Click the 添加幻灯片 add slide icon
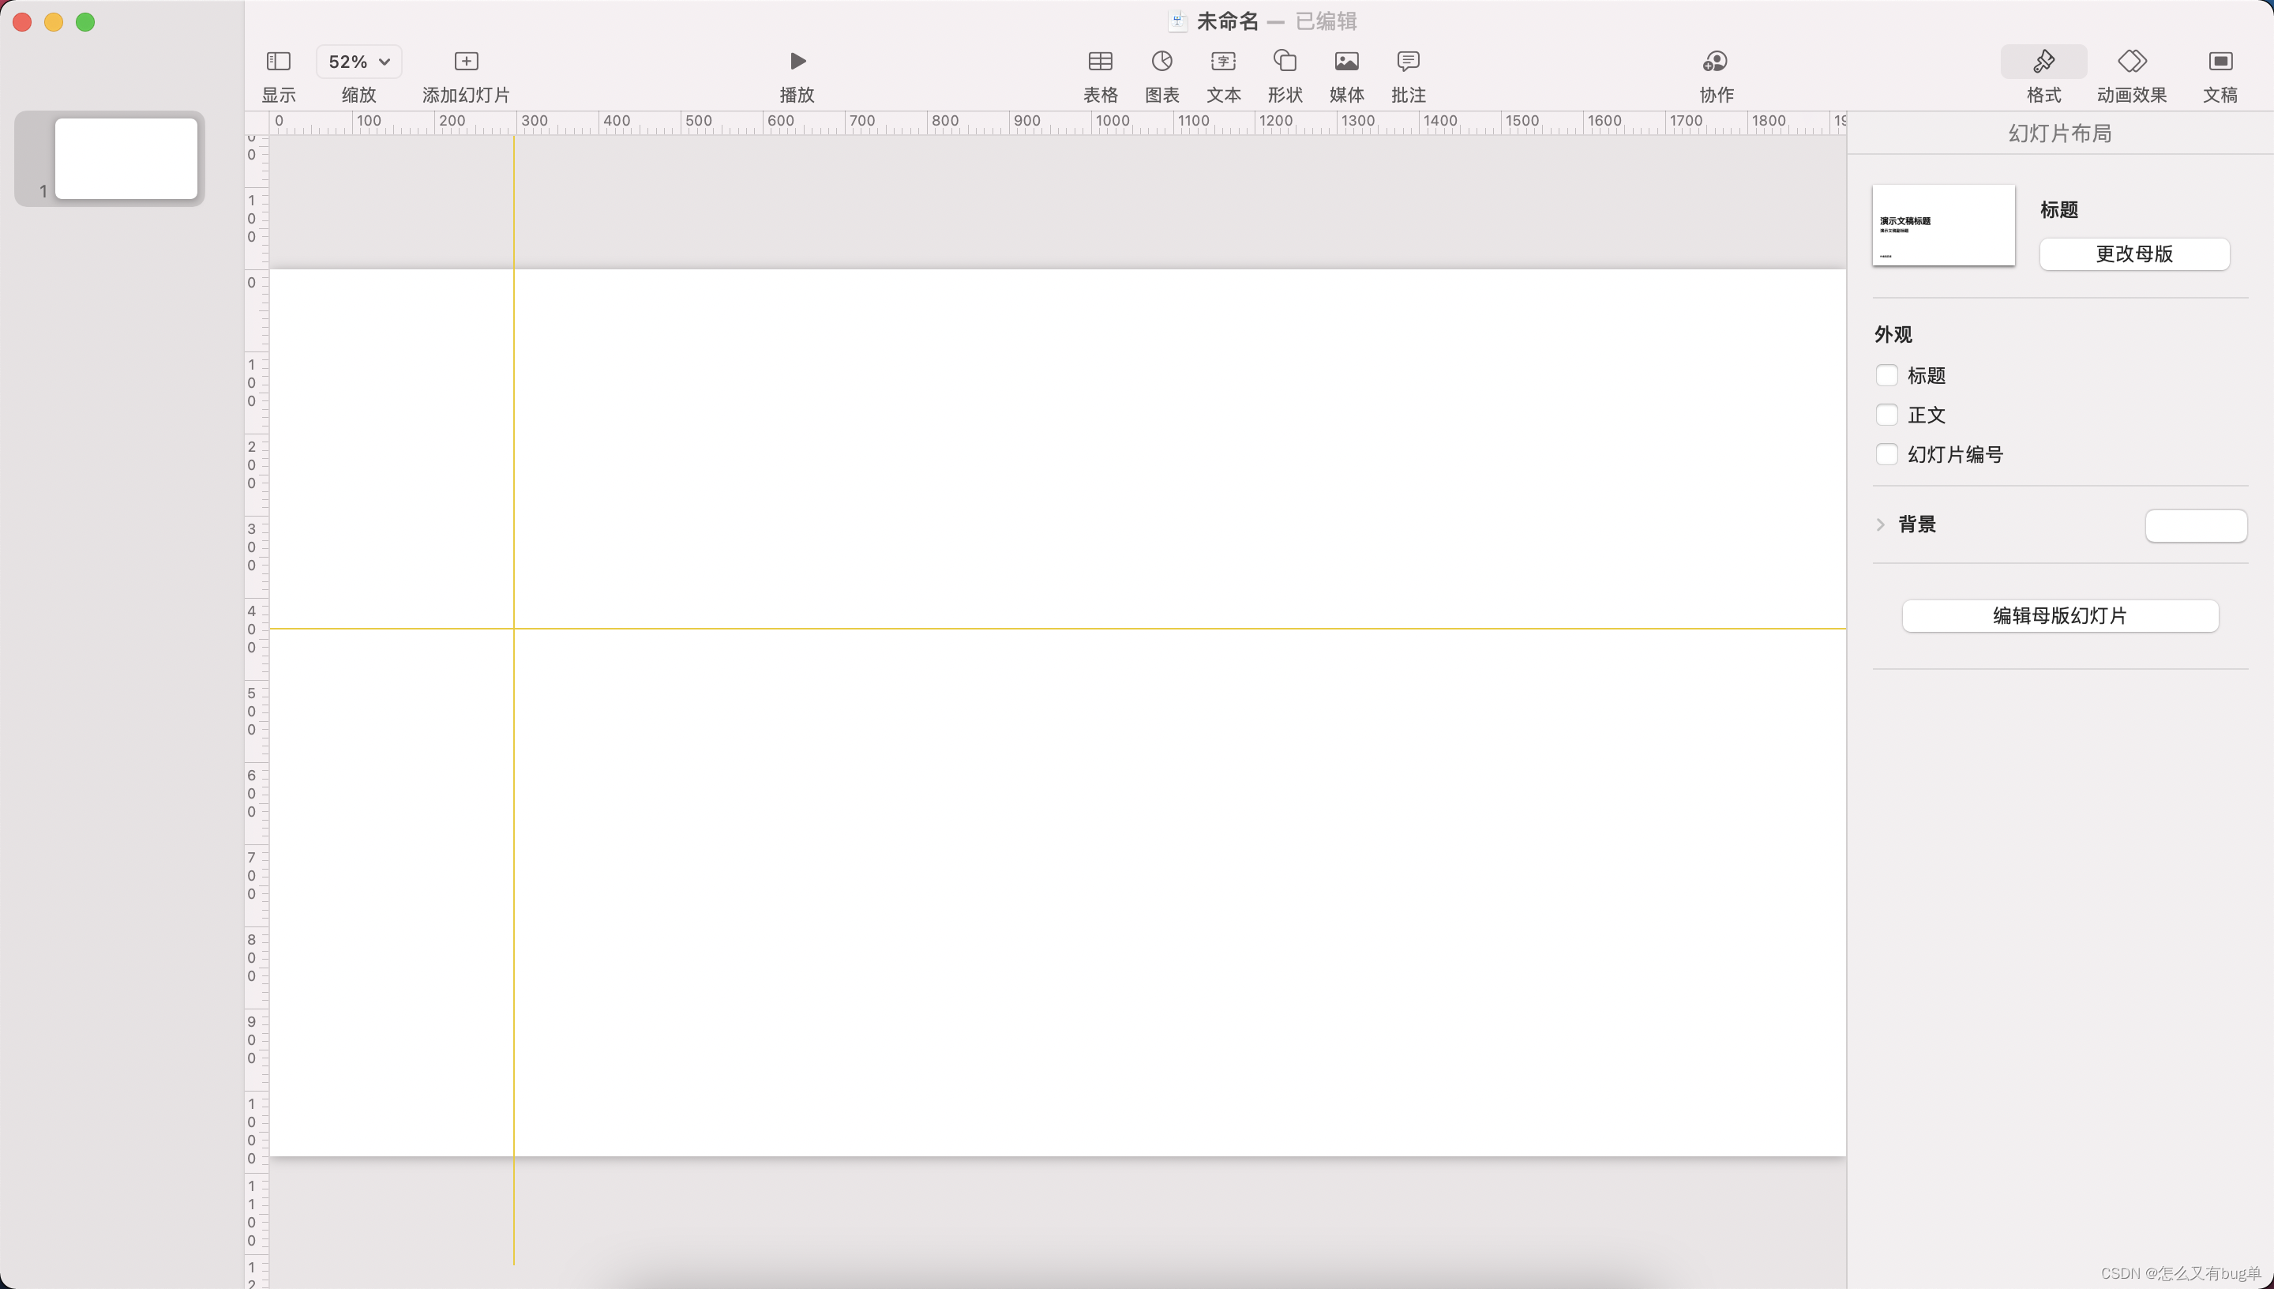 pyautogui.click(x=465, y=61)
